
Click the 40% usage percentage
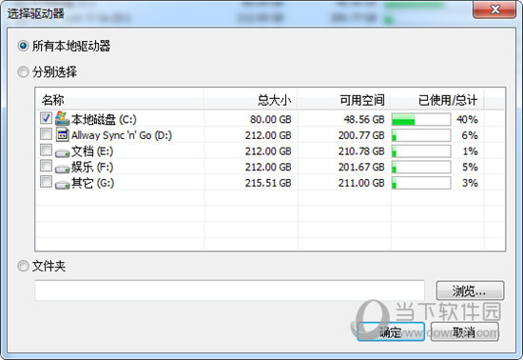point(467,120)
